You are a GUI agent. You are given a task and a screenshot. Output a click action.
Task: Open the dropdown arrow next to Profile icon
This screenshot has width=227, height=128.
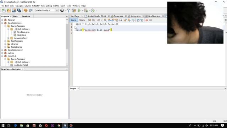[96, 10]
